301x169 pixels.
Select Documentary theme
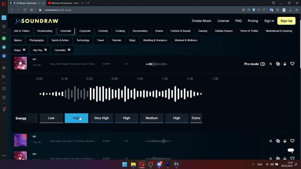pos(140,31)
